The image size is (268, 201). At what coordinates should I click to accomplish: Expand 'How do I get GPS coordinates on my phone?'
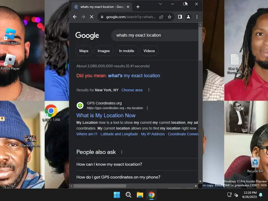[137, 177]
